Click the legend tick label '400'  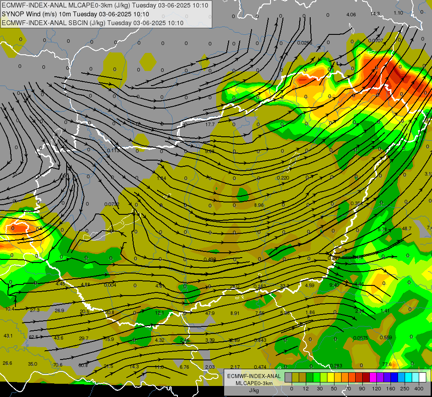[x=418, y=389]
